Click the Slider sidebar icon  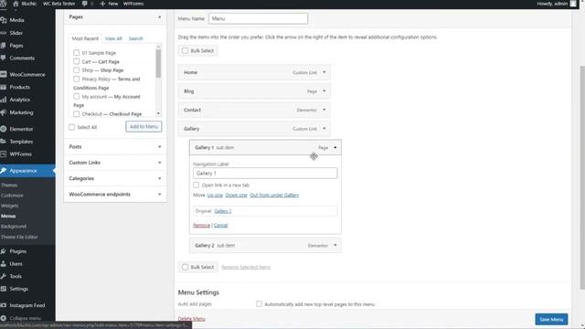pos(4,33)
